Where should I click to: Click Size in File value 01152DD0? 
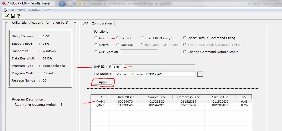[220, 102]
